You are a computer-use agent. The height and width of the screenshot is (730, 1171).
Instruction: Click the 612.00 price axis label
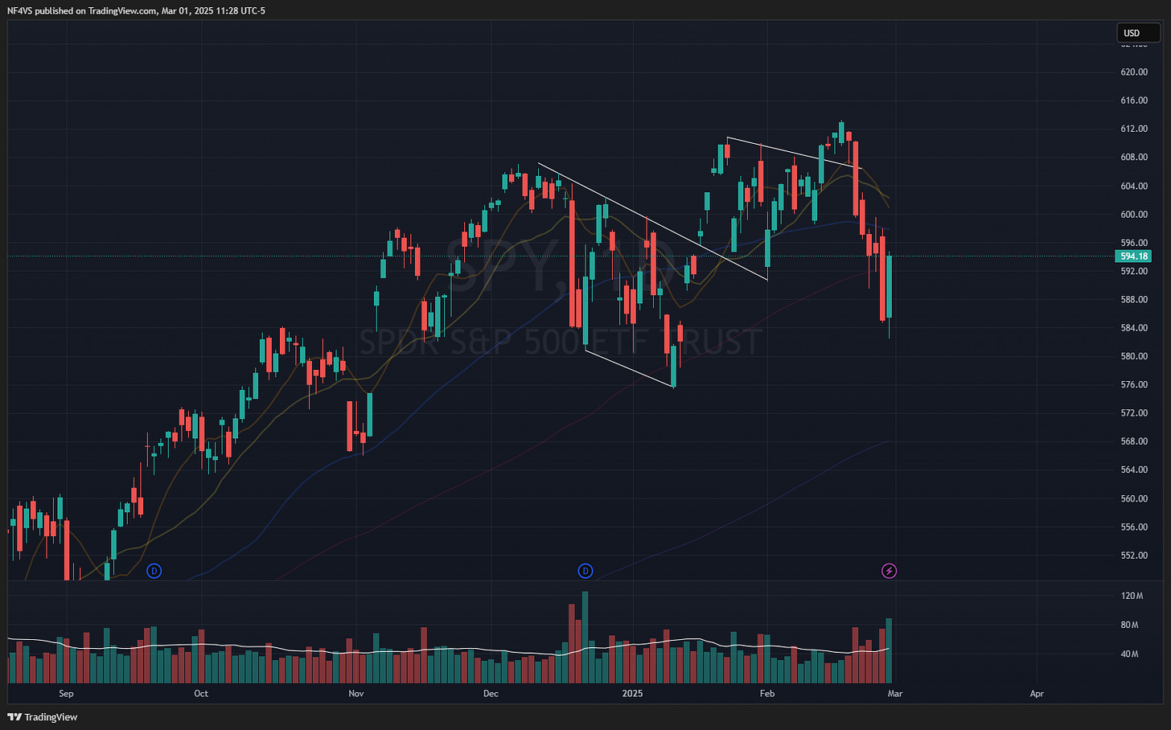(1134, 129)
